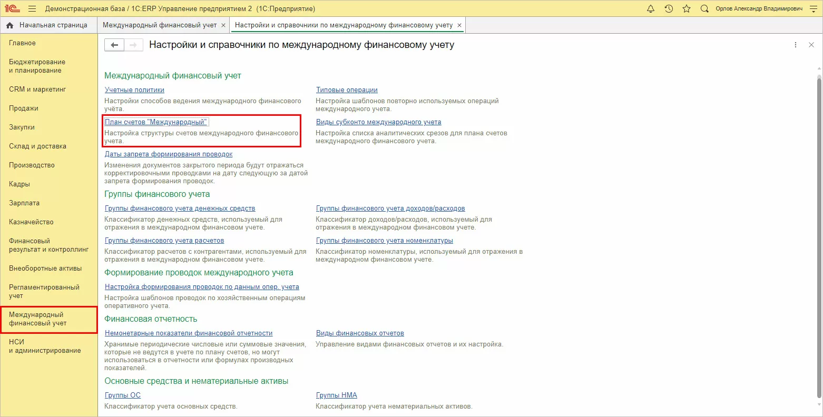Open Даты запрета формирования проводок link
823x417 pixels.
[169, 154]
